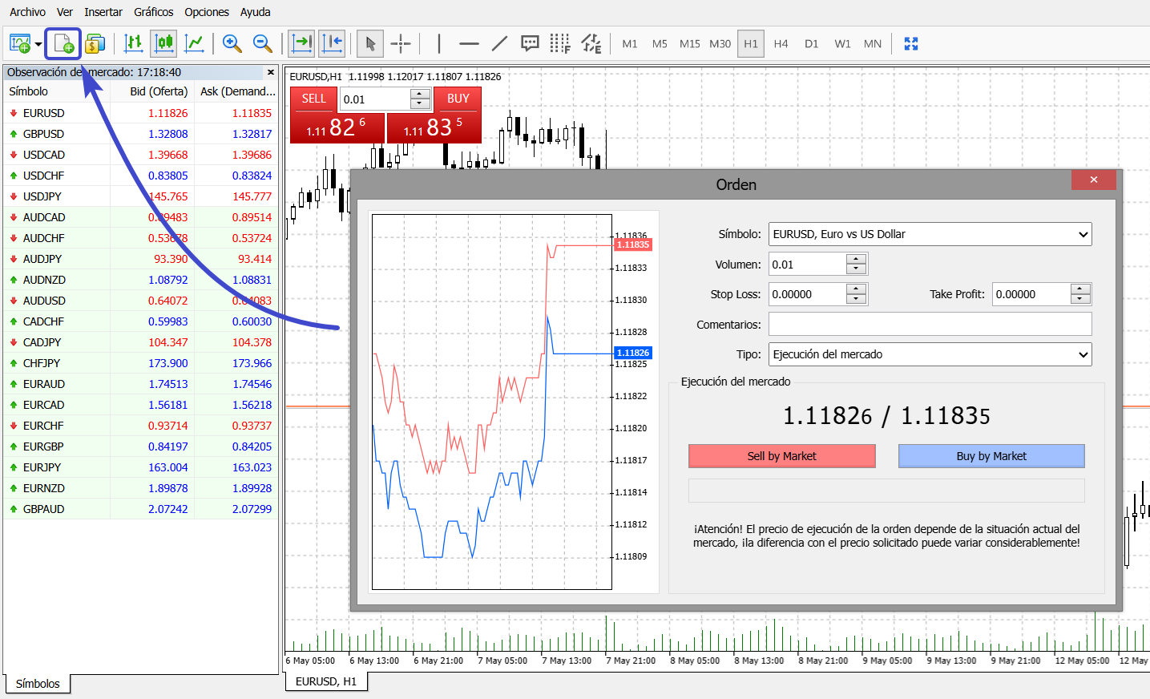This screenshot has height=699, width=1150.
Task: Select GBPAUD row in market watch
Action: pyautogui.click(x=141, y=509)
